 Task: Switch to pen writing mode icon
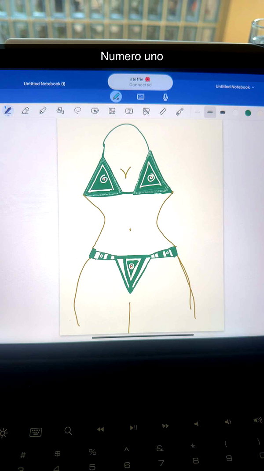(116, 97)
